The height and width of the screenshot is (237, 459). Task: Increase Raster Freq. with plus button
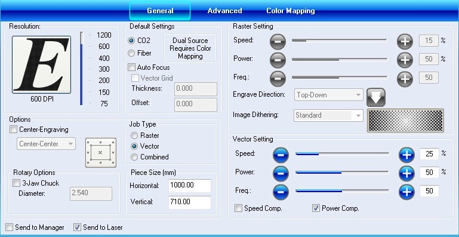click(405, 79)
